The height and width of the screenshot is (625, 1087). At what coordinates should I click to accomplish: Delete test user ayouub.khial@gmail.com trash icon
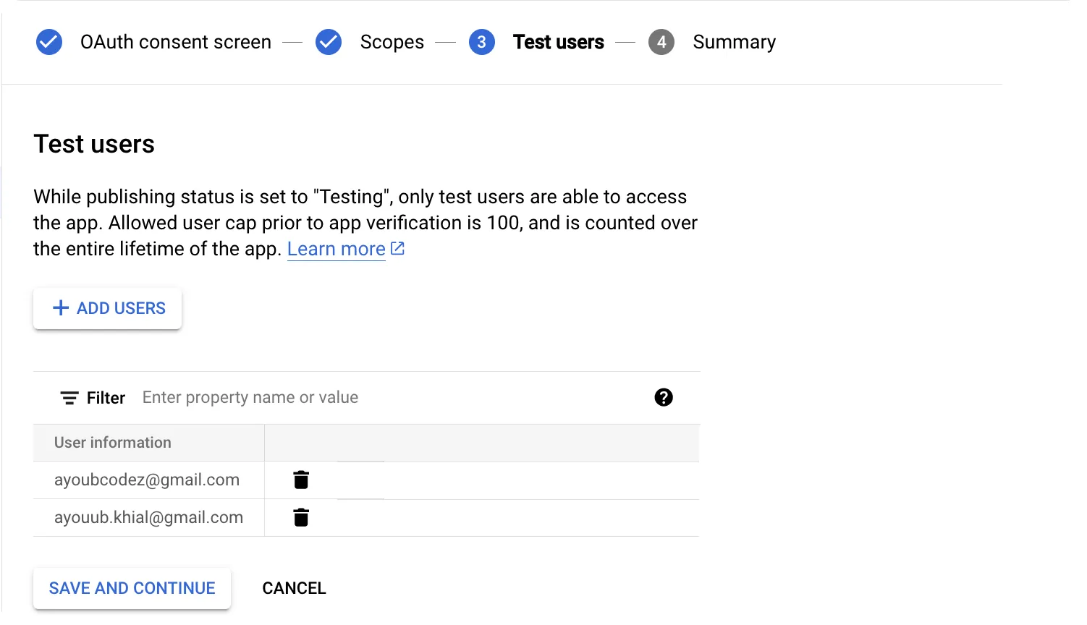pos(301,517)
